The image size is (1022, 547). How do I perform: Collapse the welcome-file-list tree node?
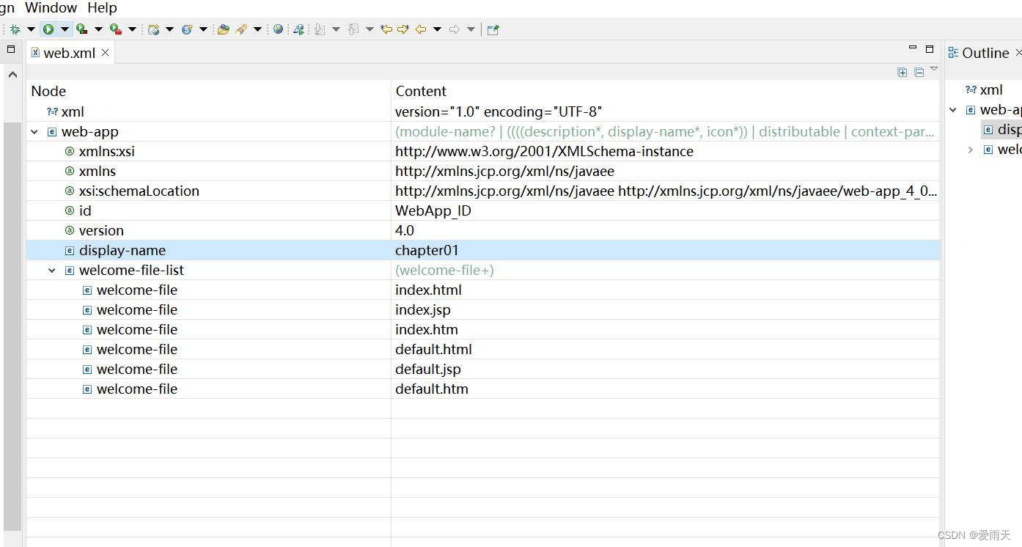51,270
